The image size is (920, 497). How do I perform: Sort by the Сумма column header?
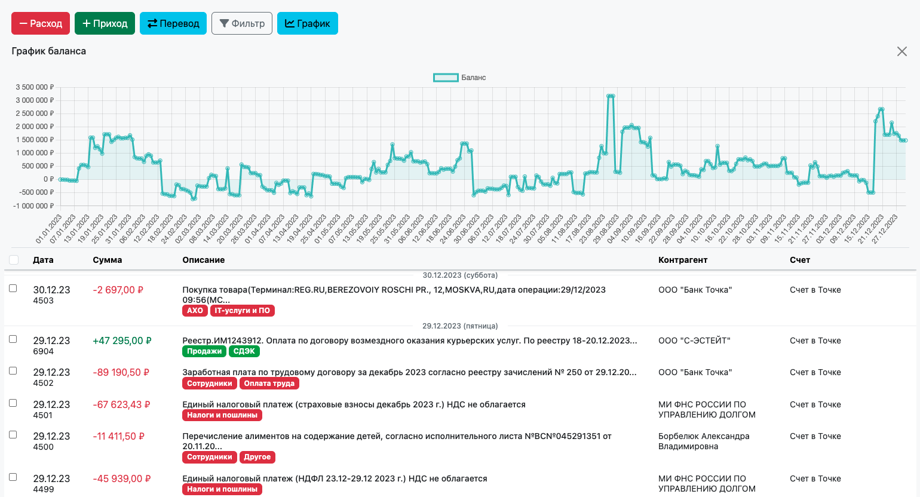tap(108, 260)
